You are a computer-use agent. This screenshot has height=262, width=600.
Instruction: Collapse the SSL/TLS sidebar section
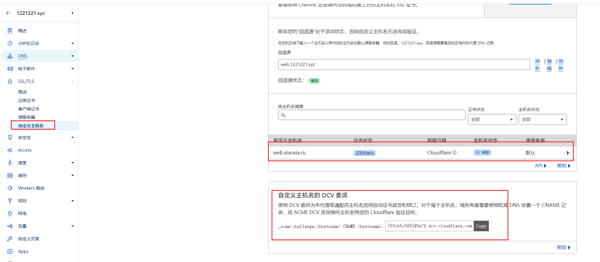pos(73,81)
